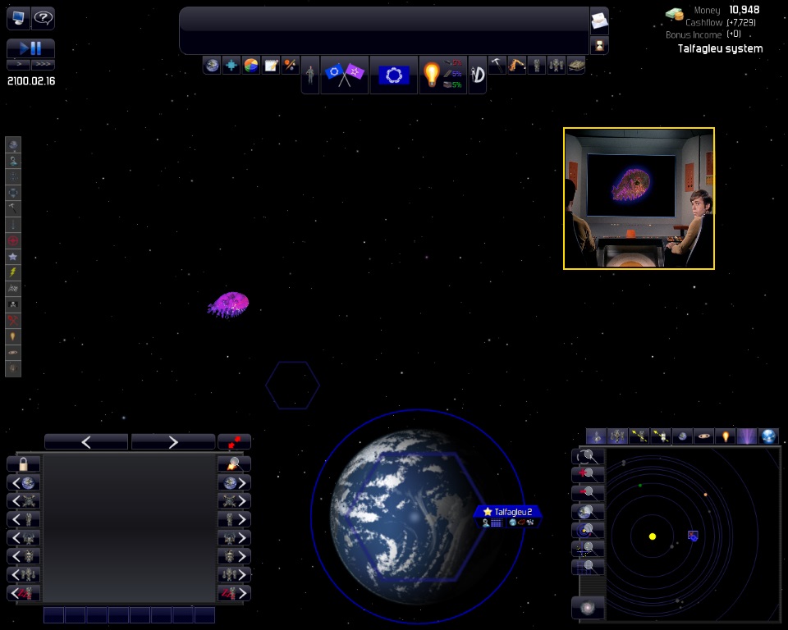Zoom to system level orbit magnifier
The width and height of the screenshot is (788, 630).
(588, 530)
